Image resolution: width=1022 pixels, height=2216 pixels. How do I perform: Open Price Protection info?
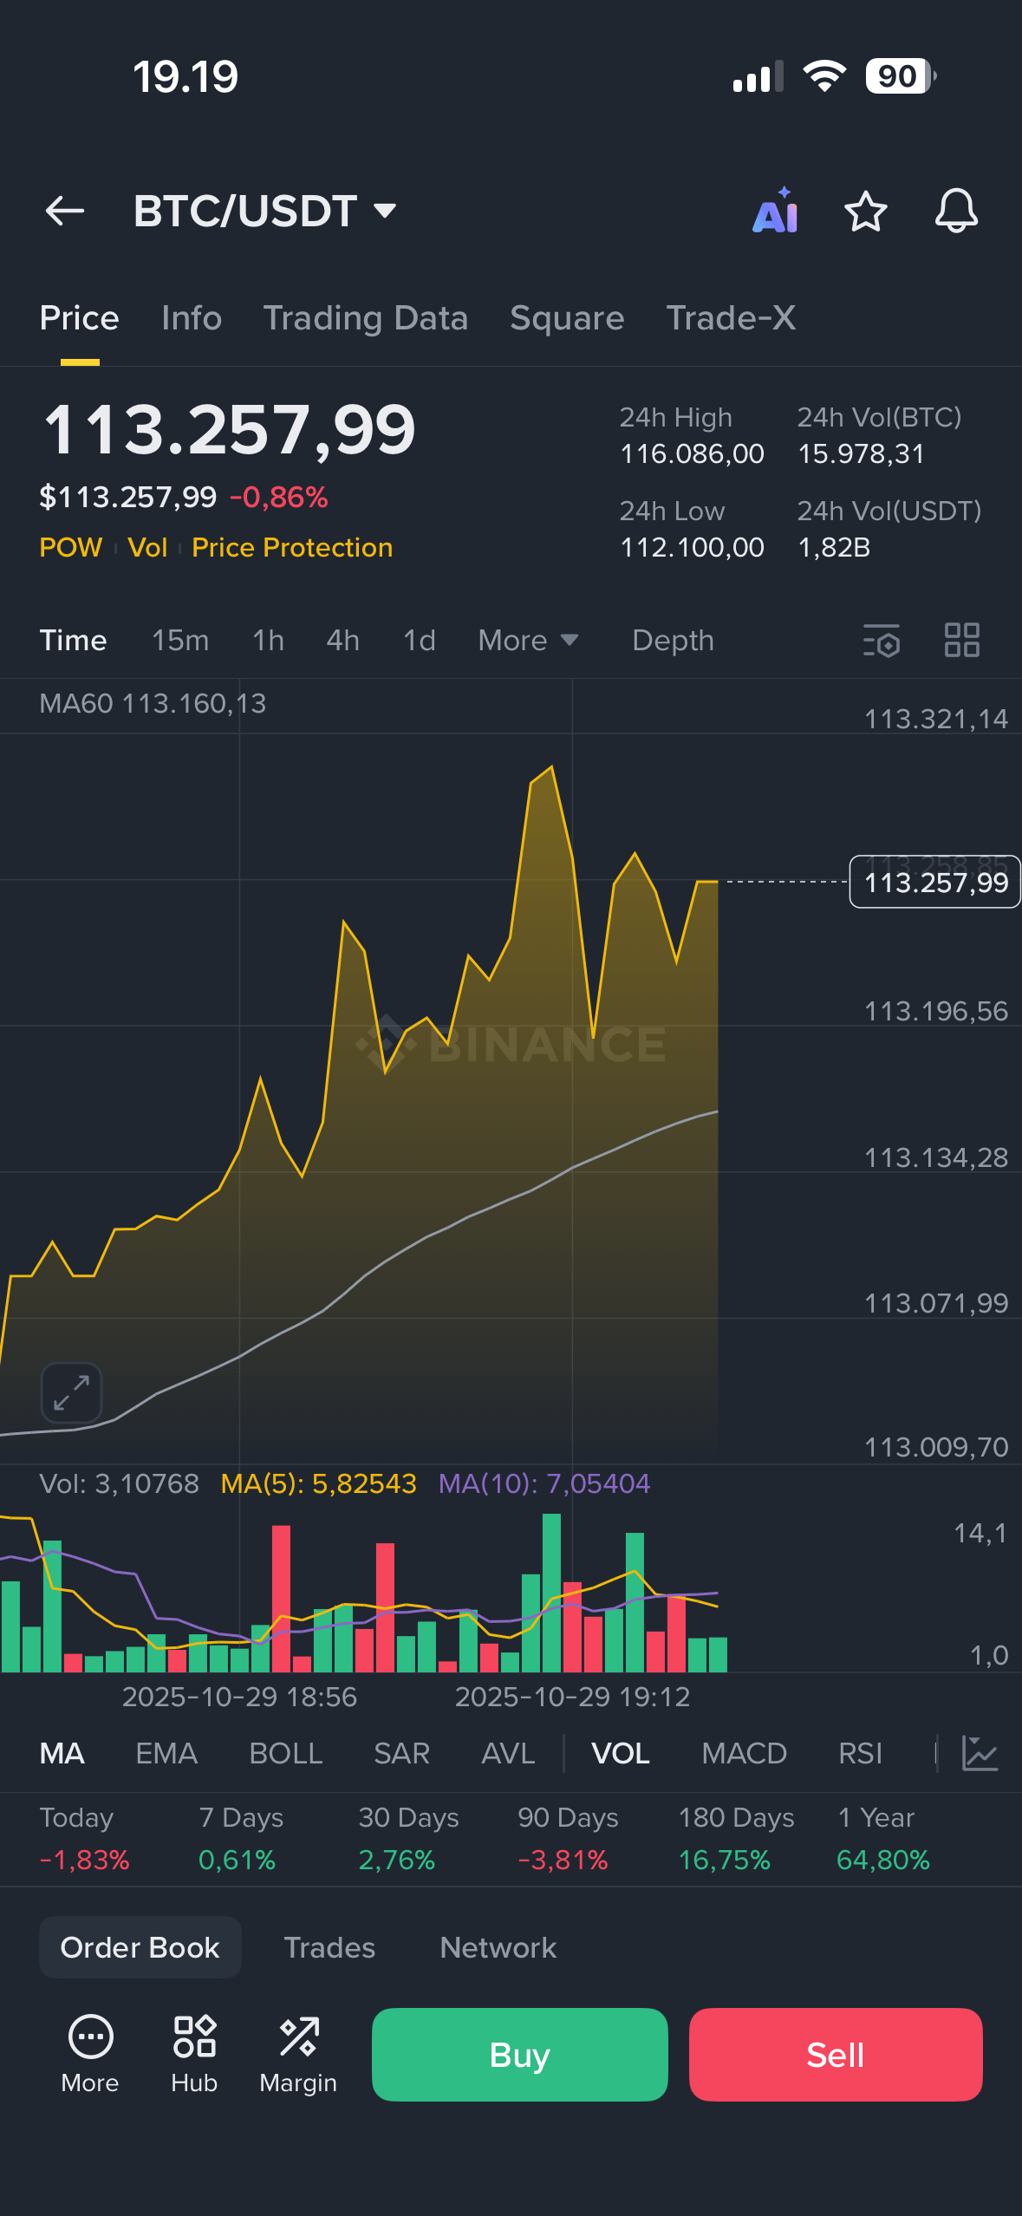point(292,548)
